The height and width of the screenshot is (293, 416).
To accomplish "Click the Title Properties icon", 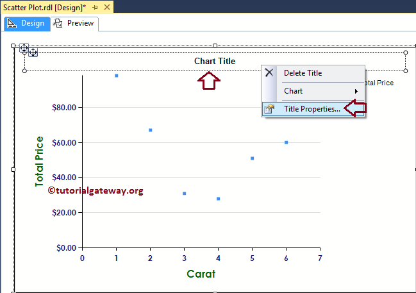I will [x=269, y=109].
